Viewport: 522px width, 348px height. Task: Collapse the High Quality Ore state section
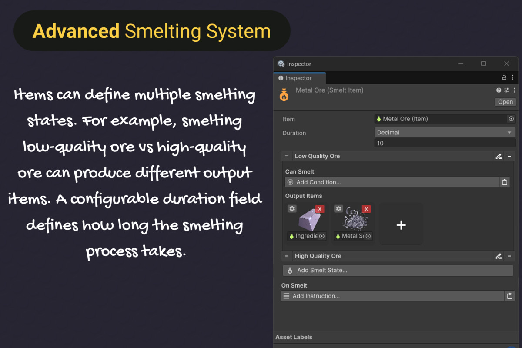tap(510, 256)
